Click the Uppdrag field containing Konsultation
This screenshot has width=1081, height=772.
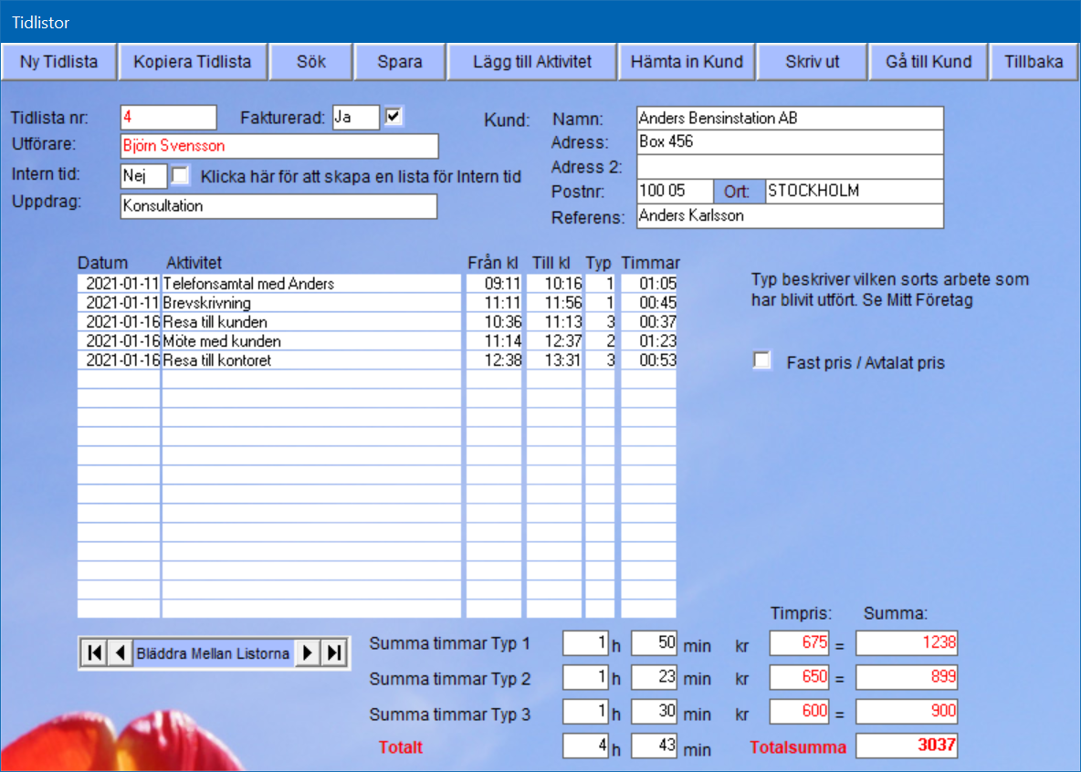278,206
